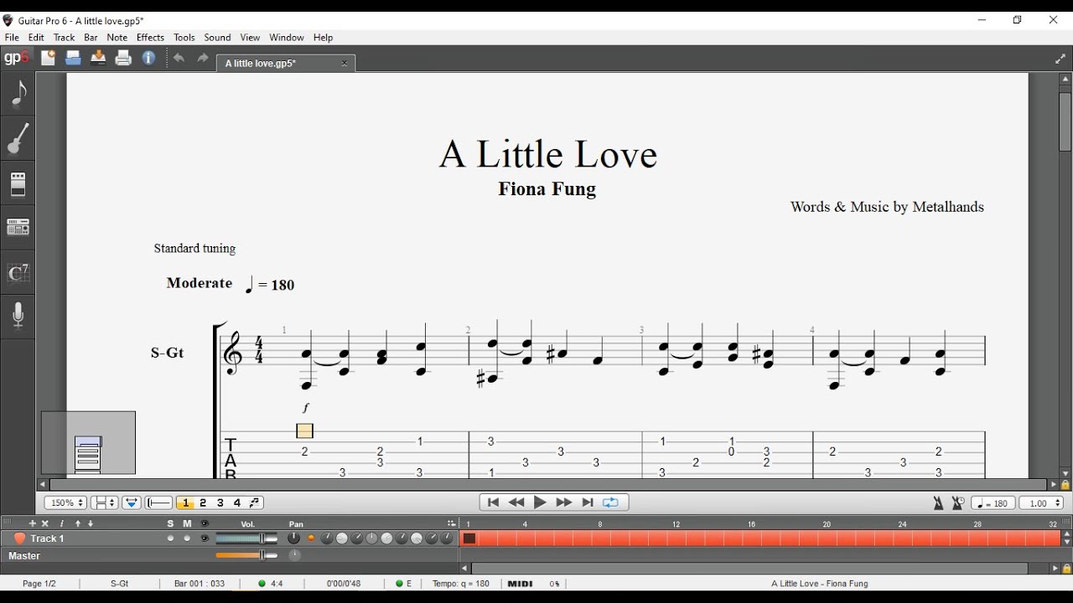Open the note edition panel in the sidebar
1073x603 pixels.
click(x=18, y=93)
